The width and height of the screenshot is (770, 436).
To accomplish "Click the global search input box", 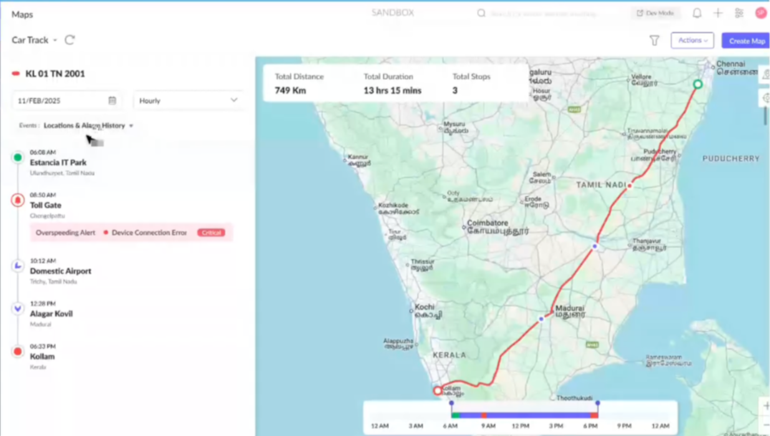I will click(x=546, y=13).
